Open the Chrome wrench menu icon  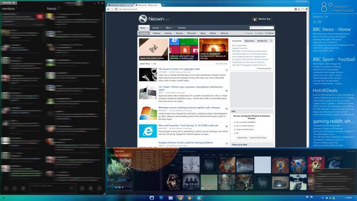(x=307, y=9)
